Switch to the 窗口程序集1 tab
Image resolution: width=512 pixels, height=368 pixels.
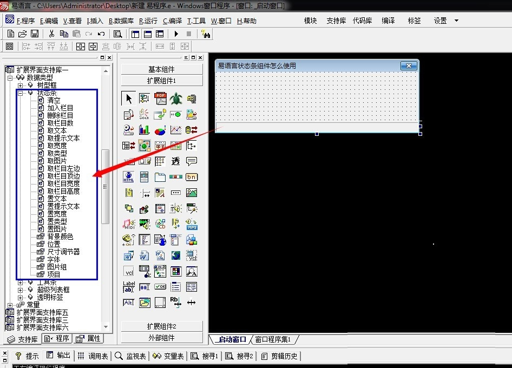coord(273,340)
